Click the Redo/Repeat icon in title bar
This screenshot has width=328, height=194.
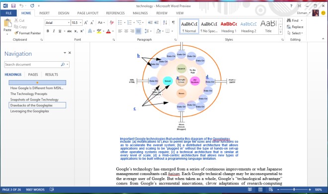pos(32,5)
